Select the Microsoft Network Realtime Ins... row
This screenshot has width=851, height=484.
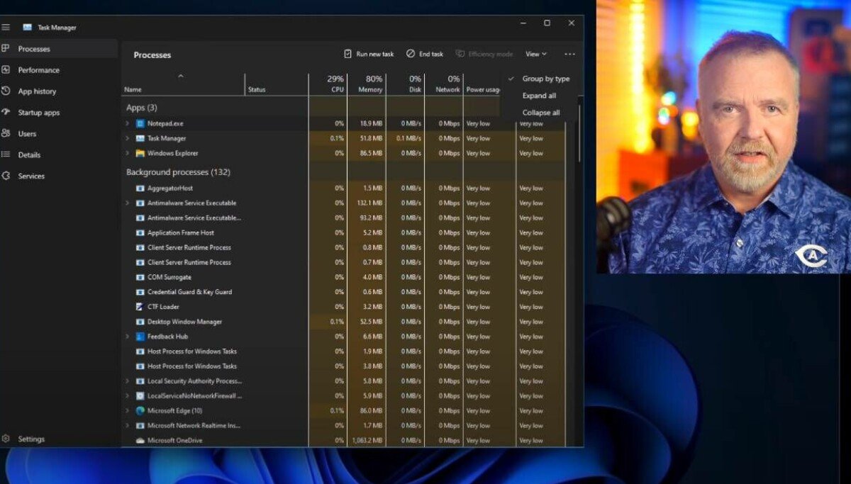click(343, 425)
